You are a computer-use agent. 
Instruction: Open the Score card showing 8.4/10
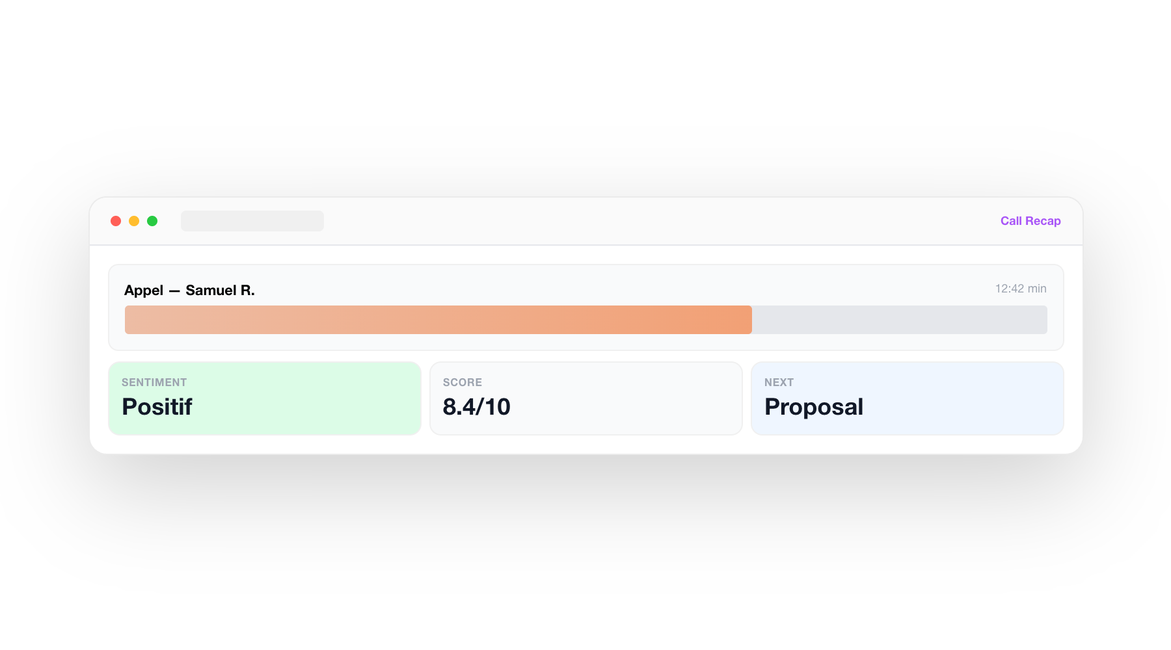coord(585,398)
